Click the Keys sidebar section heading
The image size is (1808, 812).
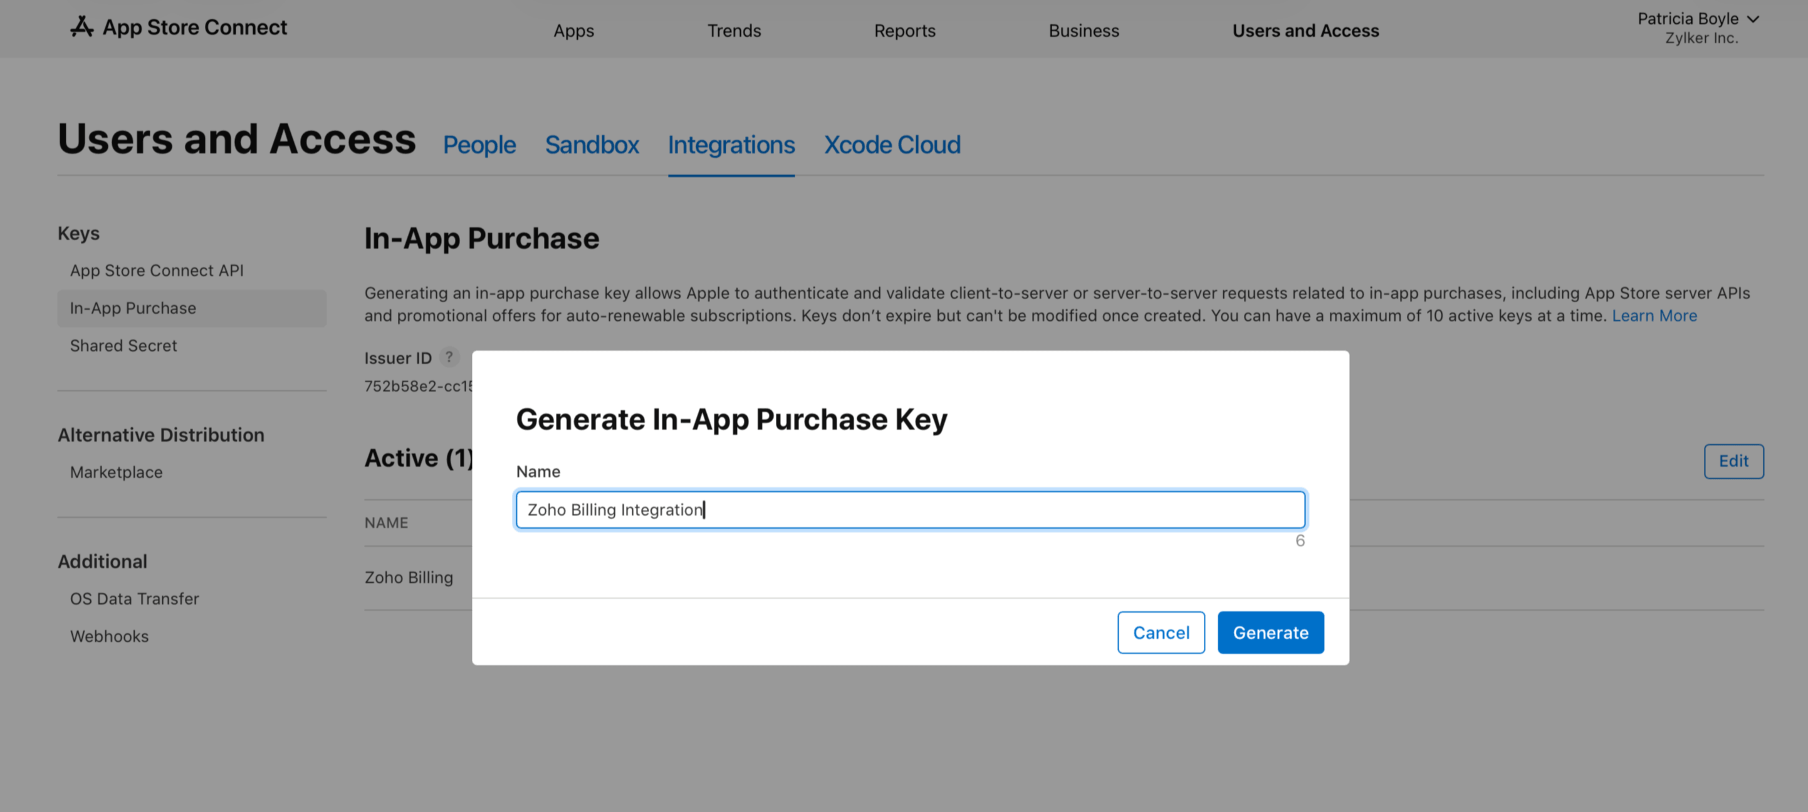coord(78,233)
